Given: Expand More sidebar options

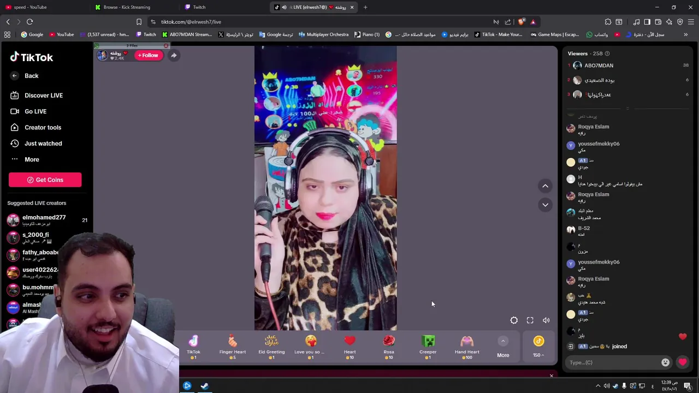Looking at the screenshot, I should pos(25,159).
